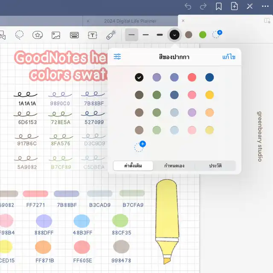
Task: Select the Image insert tool
Action: click(56, 35)
